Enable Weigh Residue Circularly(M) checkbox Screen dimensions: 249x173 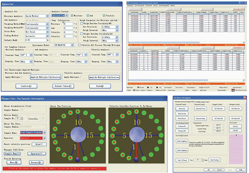[82, 23]
